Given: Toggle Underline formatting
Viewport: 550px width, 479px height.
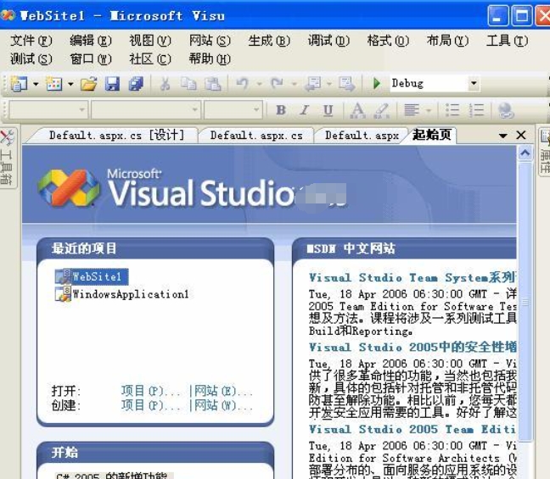Looking at the screenshot, I should [x=328, y=110].
